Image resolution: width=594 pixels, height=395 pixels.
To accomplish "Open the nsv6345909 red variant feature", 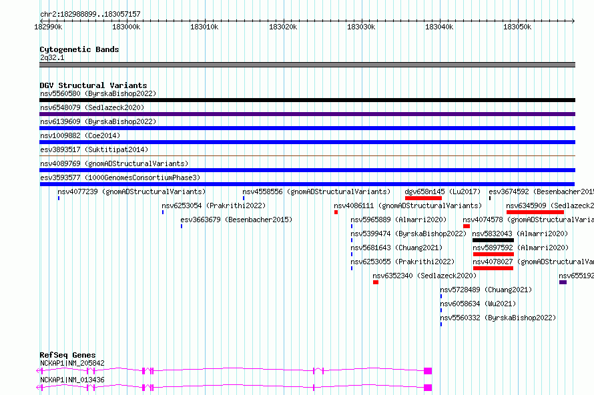I will 535,212.
